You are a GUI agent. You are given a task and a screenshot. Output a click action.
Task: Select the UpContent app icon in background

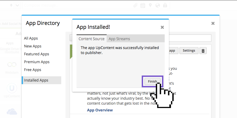12,88
